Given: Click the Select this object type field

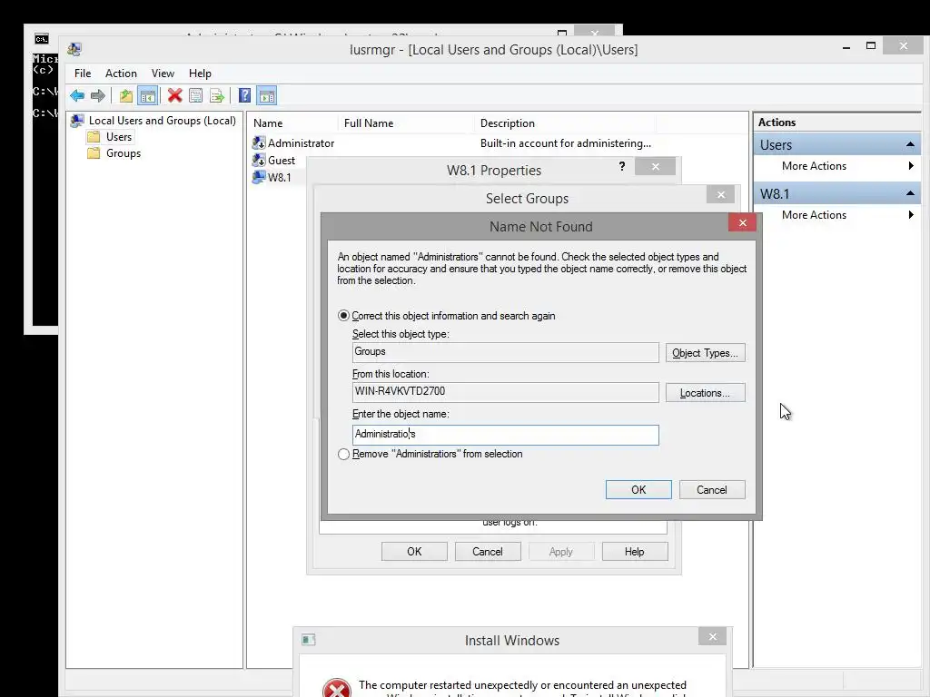Looking at the screenshot, I should [x=505, y=353].
